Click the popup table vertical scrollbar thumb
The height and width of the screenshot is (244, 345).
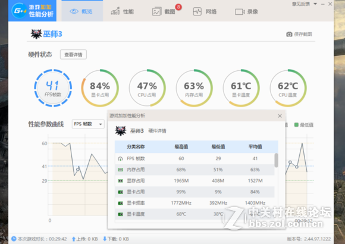point(276,160)
